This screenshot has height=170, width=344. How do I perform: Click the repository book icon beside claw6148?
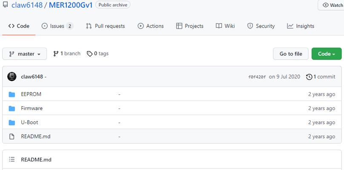click(6, 5)
